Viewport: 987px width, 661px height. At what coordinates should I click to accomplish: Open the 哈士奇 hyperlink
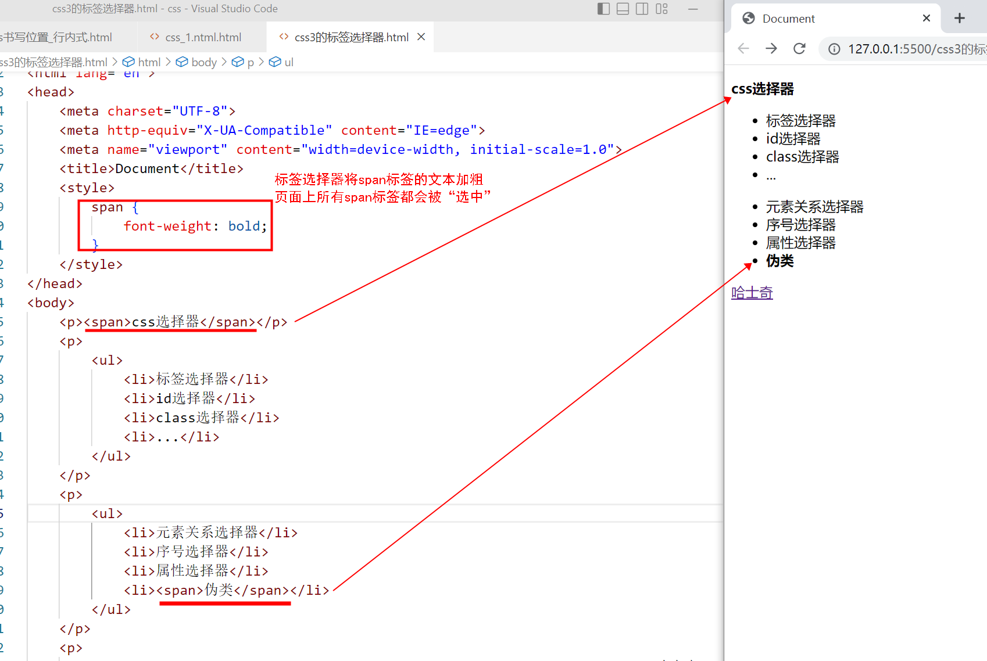(x=752, y=292)
